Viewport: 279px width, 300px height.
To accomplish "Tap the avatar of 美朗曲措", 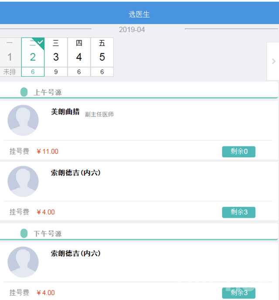I will click(23, 120).
